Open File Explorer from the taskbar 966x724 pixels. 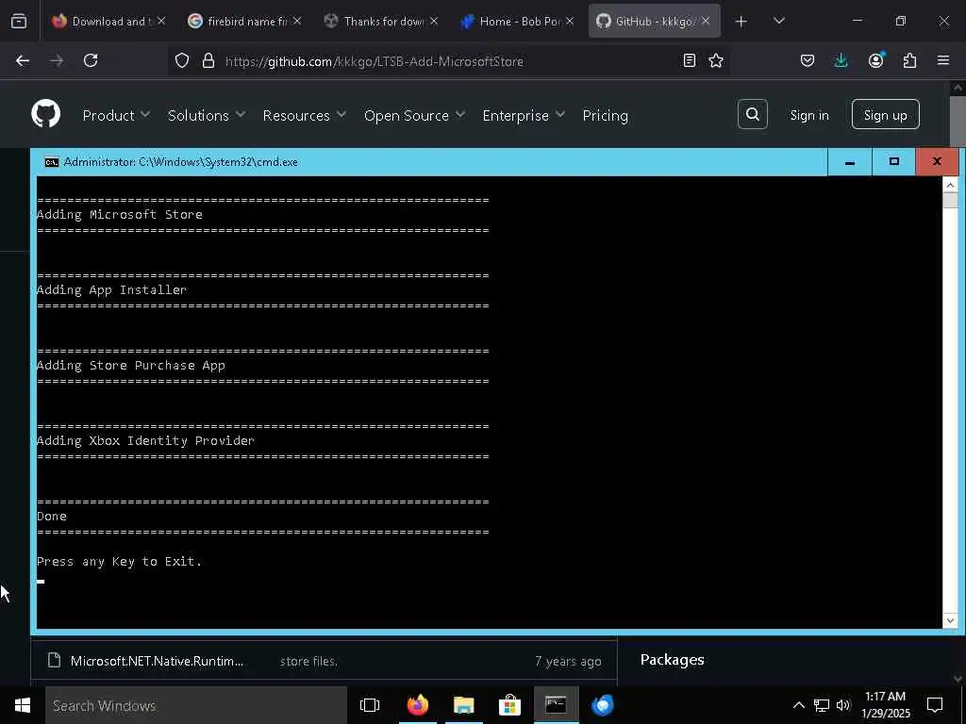[463, 705]
